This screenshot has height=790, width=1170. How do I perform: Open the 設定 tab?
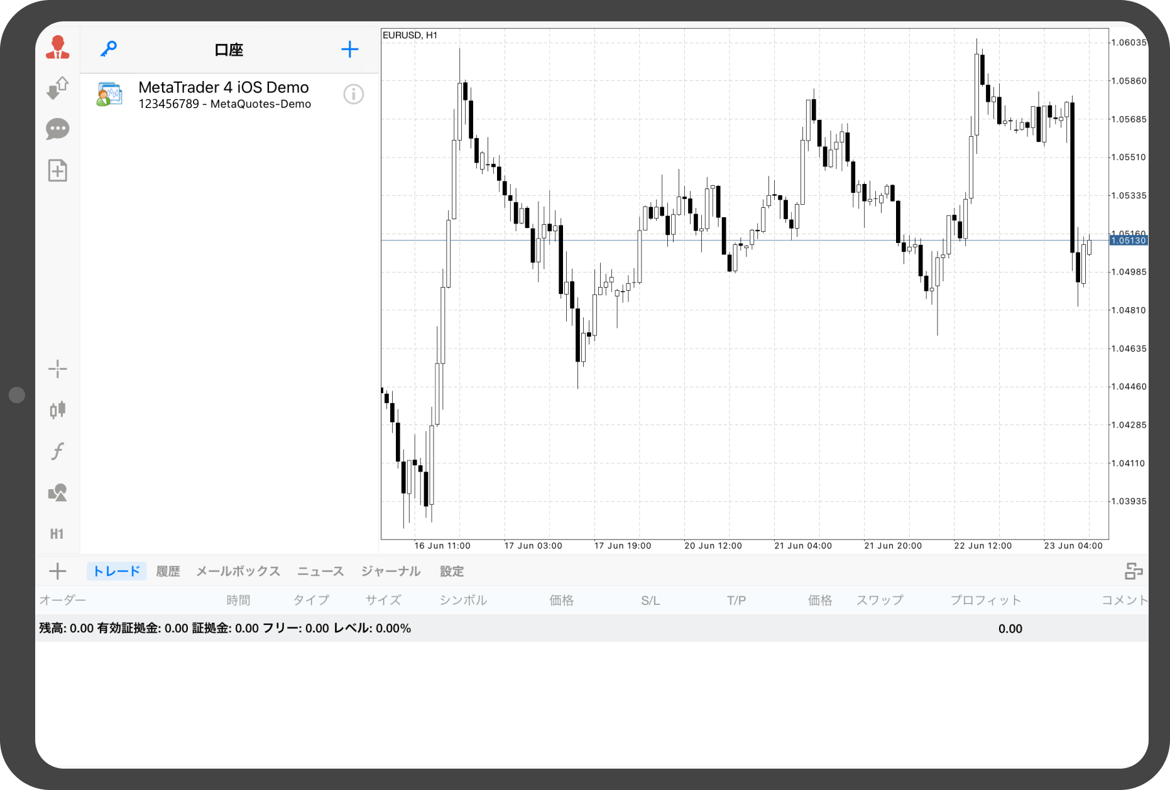point(452,571)
